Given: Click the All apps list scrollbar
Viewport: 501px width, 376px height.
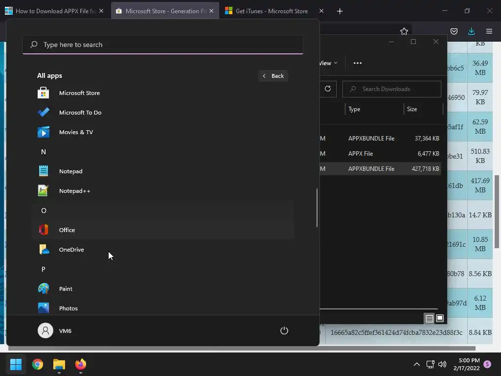Looking at the screenshot, I should [317, 208].
